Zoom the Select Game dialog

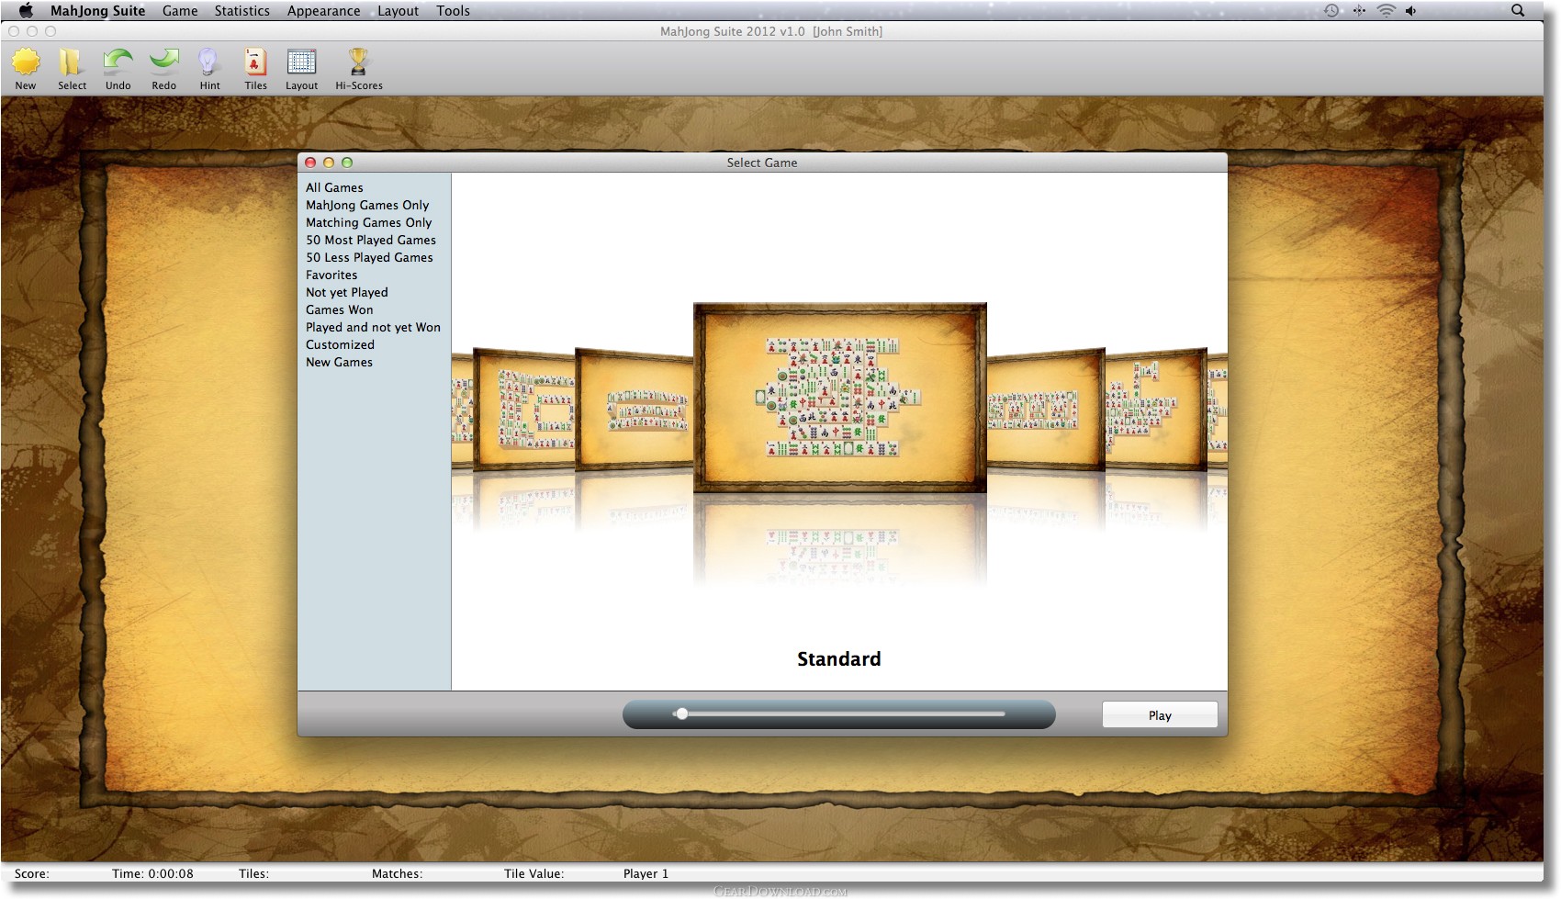(347, 163)
